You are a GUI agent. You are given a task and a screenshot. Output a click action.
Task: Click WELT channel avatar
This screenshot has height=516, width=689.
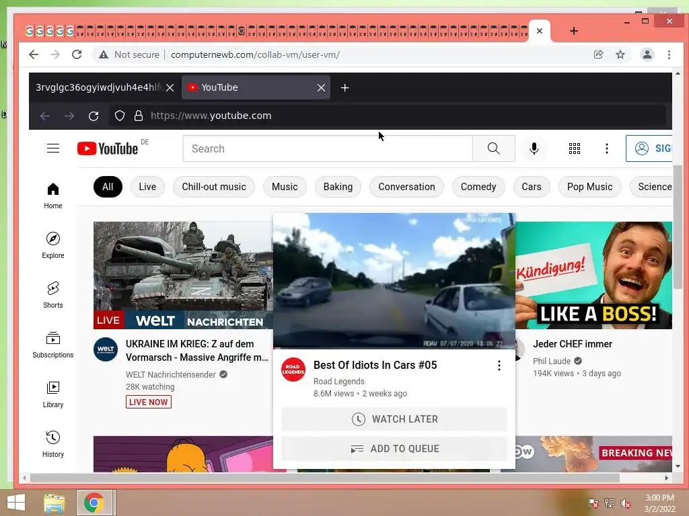pyautogui.click(x=106, y=349)
